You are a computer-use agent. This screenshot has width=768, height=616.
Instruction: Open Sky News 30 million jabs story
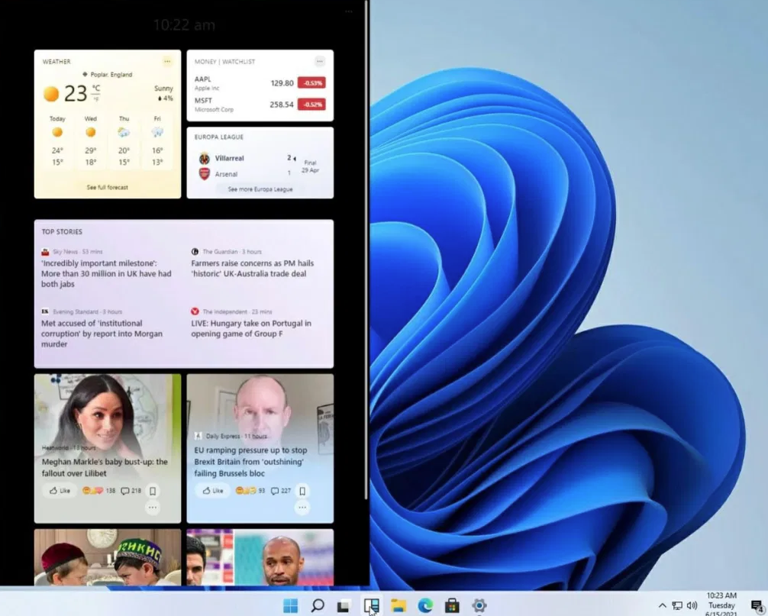pyautogui.click(x=106, y=273)
